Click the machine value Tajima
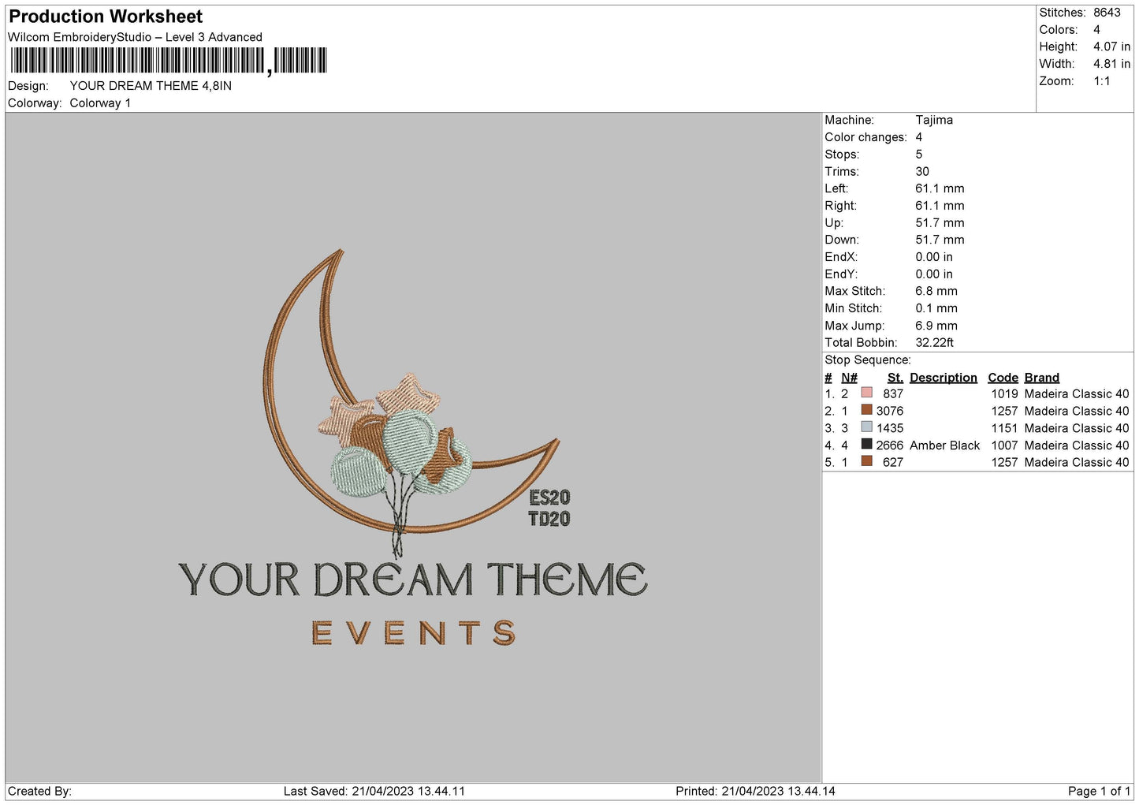The image size is (1139, 805). click(934, 120)
